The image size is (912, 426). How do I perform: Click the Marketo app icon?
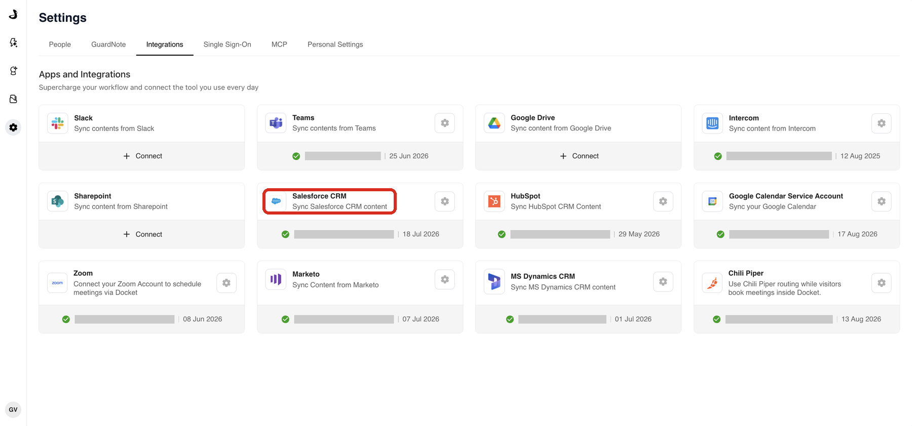276,279
